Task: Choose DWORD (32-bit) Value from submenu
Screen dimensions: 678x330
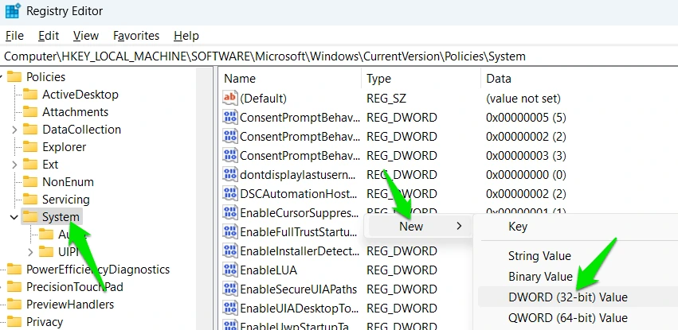Action: 568,297
